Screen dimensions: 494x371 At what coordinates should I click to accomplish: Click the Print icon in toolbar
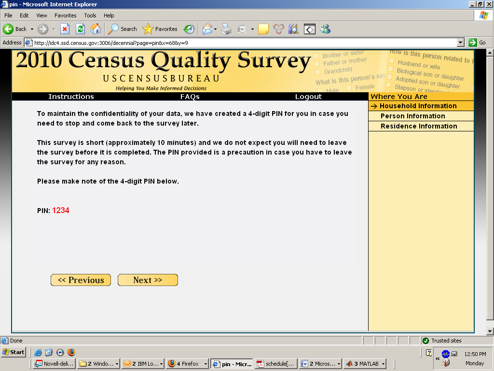[x=226, y=29]
